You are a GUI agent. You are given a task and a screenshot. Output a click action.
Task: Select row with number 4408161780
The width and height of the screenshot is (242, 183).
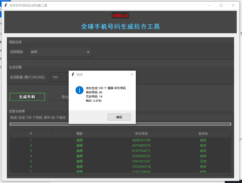[x=141, y=140]
